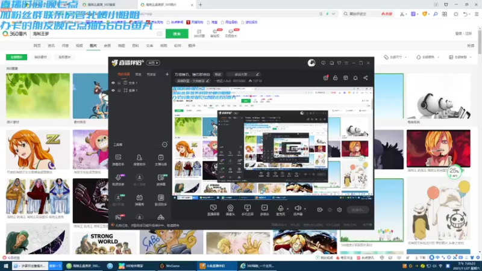Click the 修改 button beside stream title
The width and height of the screenshot is (482, 271).
218,74
